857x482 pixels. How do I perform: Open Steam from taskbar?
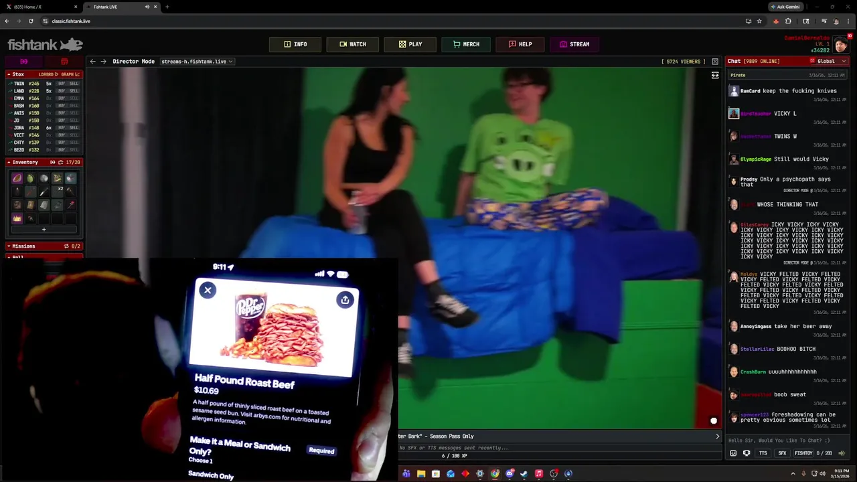(x=524, y=474)
